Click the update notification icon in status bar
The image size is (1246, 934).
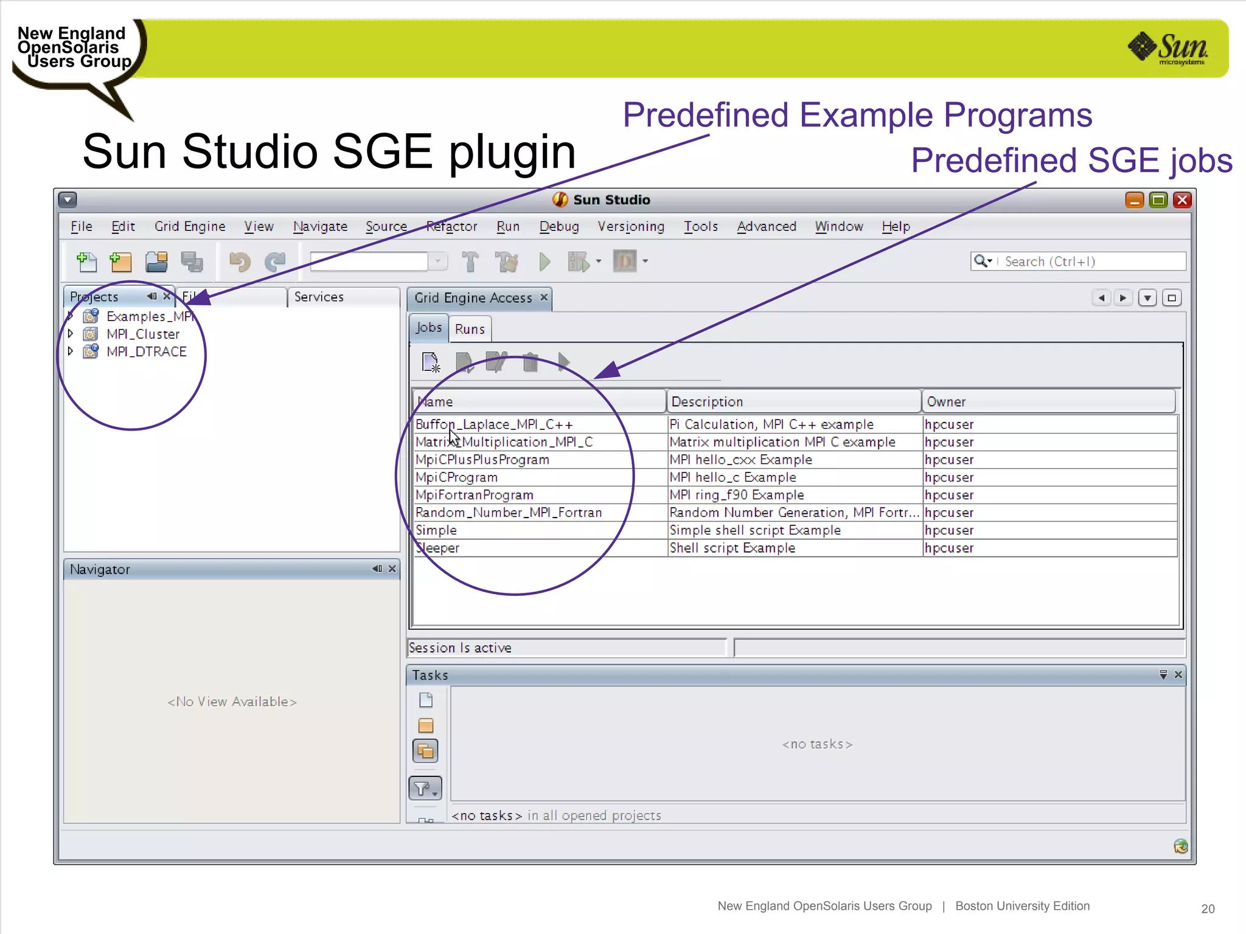tap(1180, 846)
